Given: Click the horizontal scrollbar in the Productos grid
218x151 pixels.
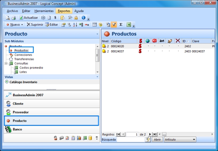Looking at the screenshot, I should [186, 134].
